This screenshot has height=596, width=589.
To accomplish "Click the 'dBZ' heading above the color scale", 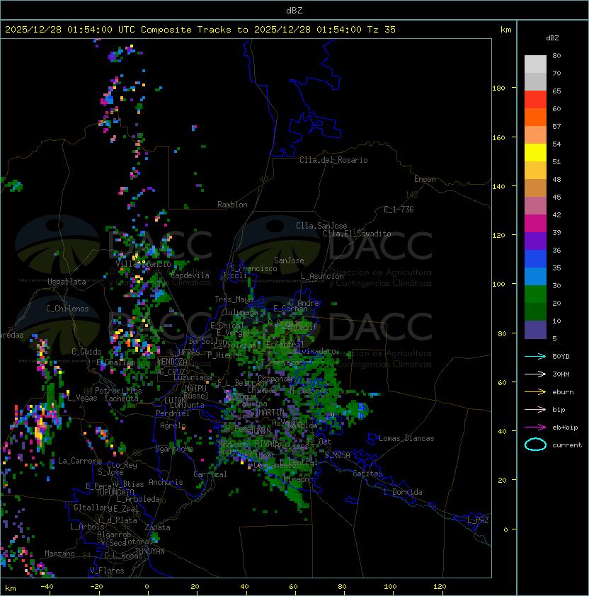I will coord(552,38).
